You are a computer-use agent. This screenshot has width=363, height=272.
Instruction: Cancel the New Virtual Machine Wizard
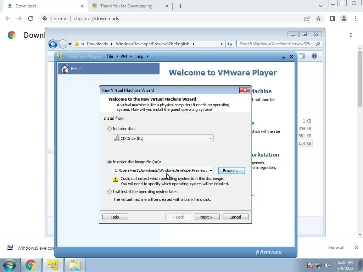235,217
